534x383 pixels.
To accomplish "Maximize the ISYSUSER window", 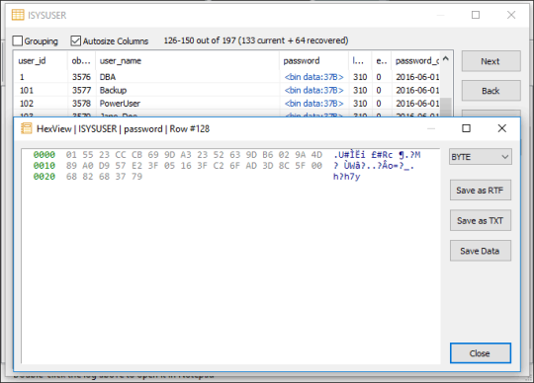I will pyautogui.click(x=476, y=15).
